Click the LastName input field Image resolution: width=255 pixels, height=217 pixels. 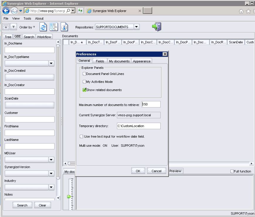[29, 146]
